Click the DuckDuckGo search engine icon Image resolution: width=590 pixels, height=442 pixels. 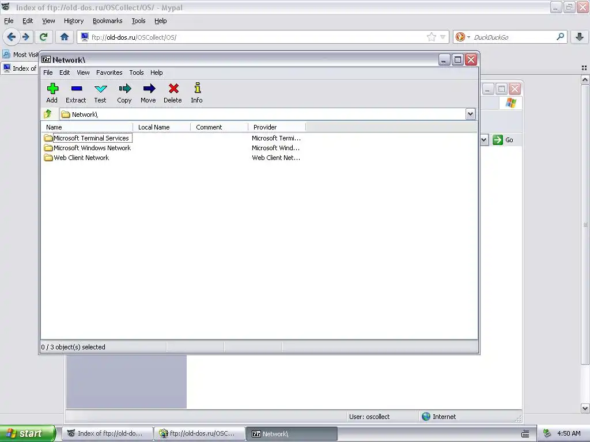tap(460, 37)
